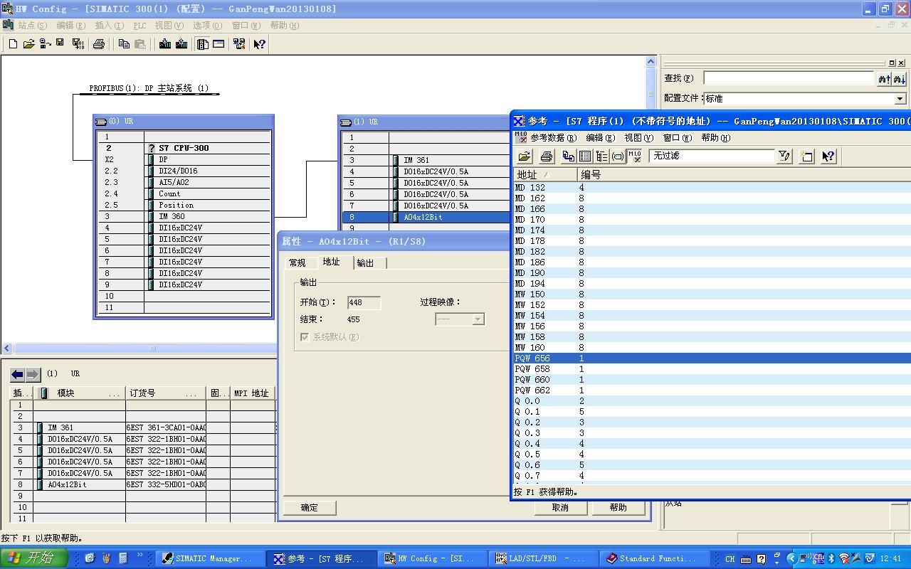Click the back arrow in rack detail pane
Image resolution: width=911 pixels, height=569 pixels.
[x=17, y=374]
